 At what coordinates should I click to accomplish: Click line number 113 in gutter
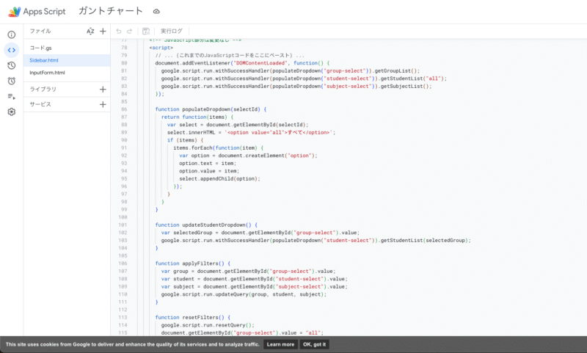(x=123, y=318)
